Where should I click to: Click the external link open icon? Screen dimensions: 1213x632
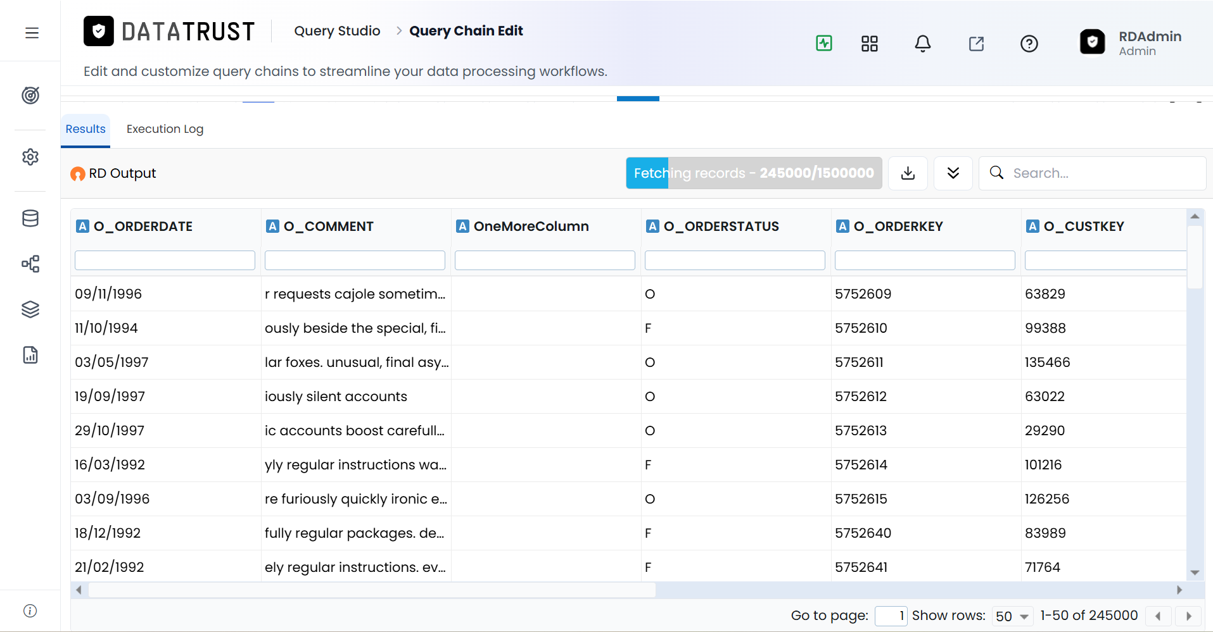(x=976, y=44)
